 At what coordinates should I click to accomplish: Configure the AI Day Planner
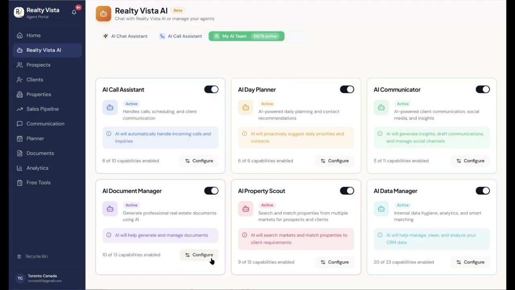[334, 161]
